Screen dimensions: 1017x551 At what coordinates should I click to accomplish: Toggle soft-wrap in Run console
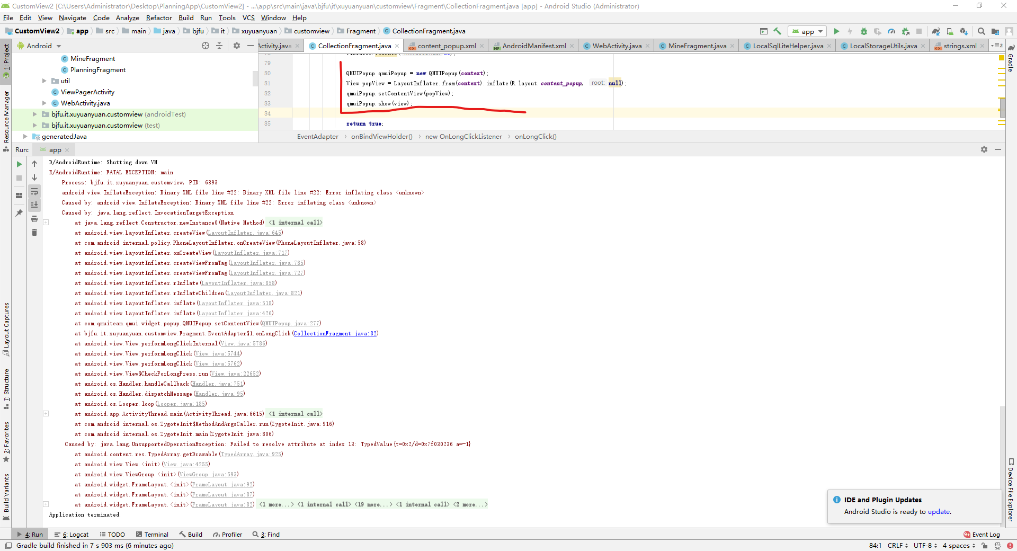pos(34,191)
